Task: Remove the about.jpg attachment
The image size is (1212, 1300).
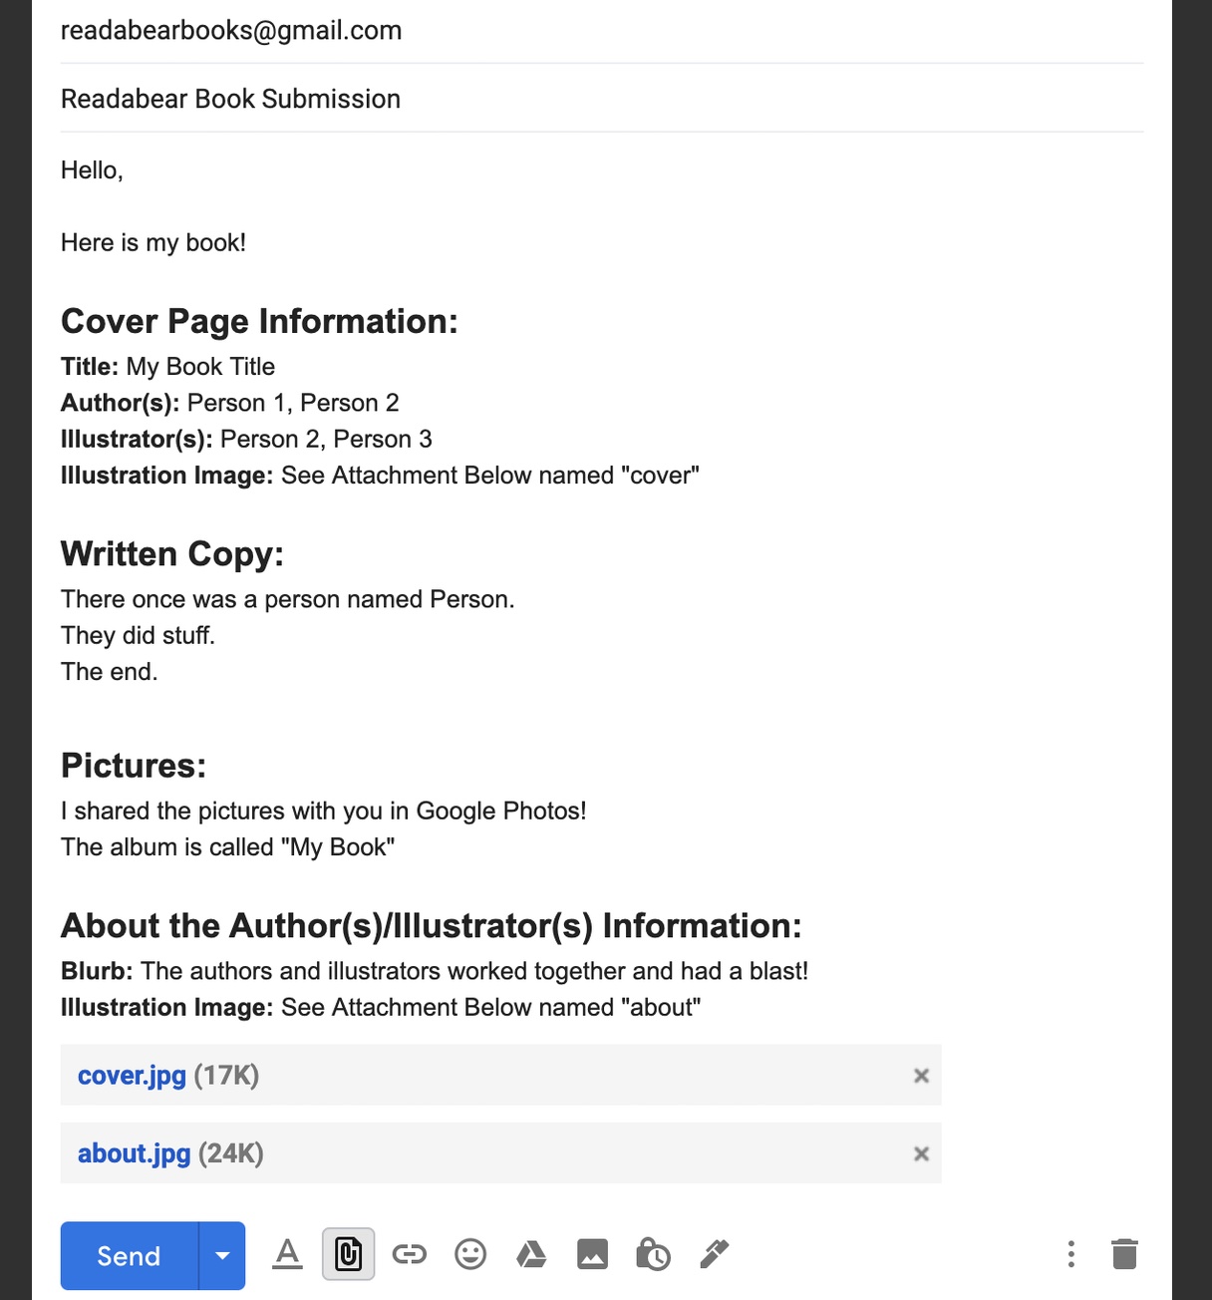Action: [921, 1153]
